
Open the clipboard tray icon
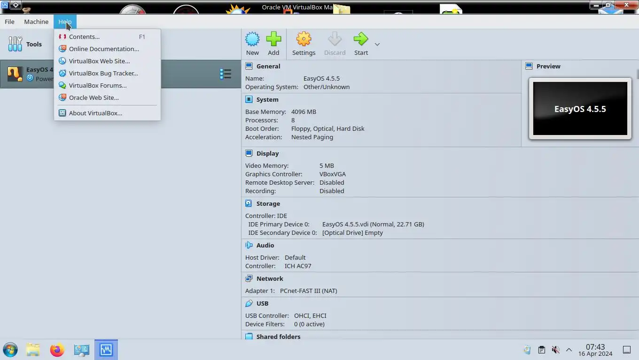click(541, 350)
